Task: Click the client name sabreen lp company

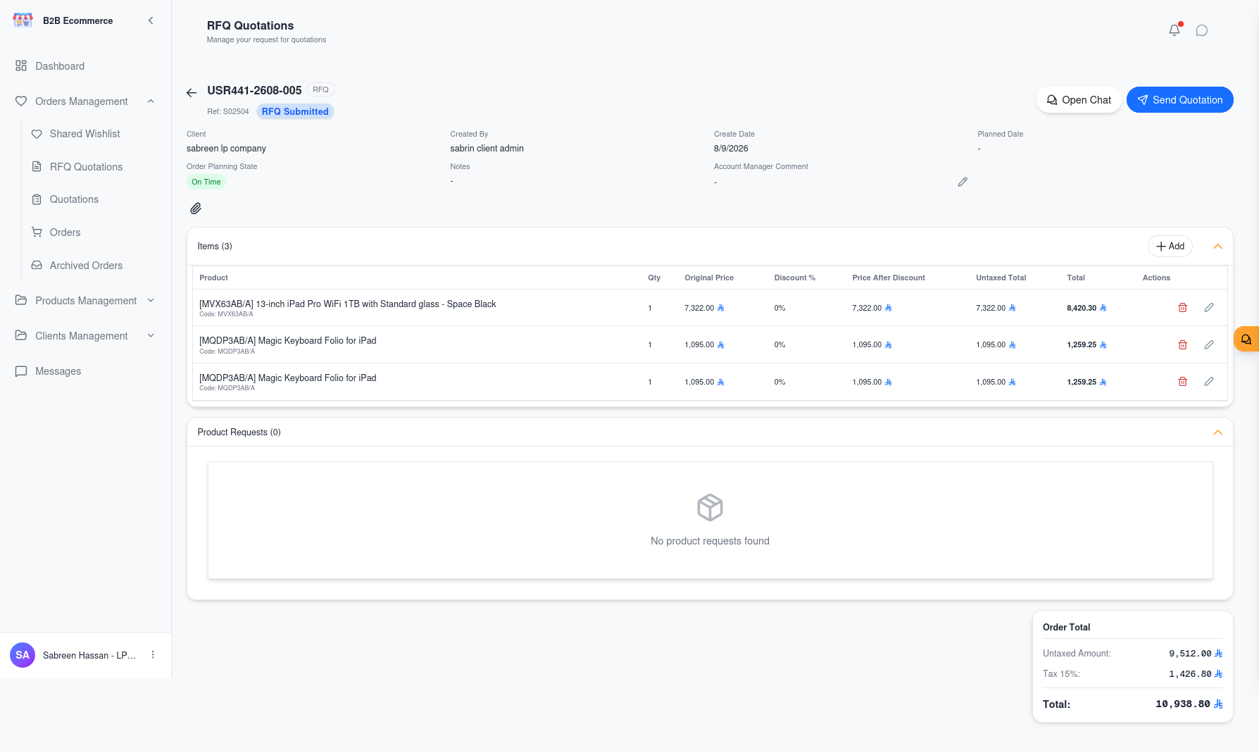Action: [226, 149]
